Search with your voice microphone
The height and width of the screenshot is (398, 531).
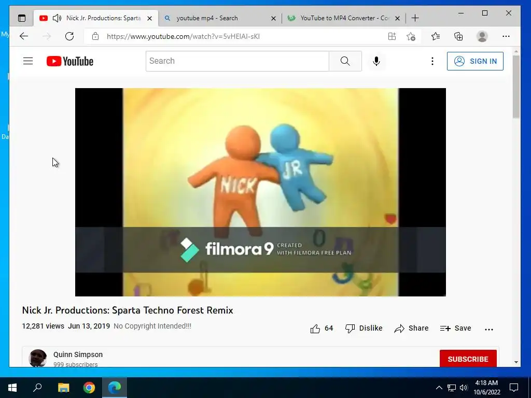coord(376,61)
